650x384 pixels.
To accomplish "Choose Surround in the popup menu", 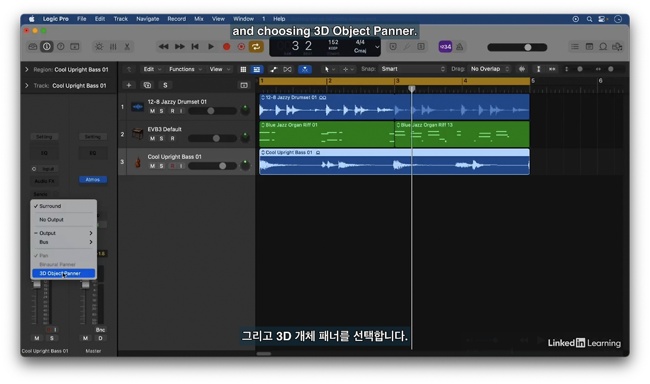I will (x=63, y=206).
